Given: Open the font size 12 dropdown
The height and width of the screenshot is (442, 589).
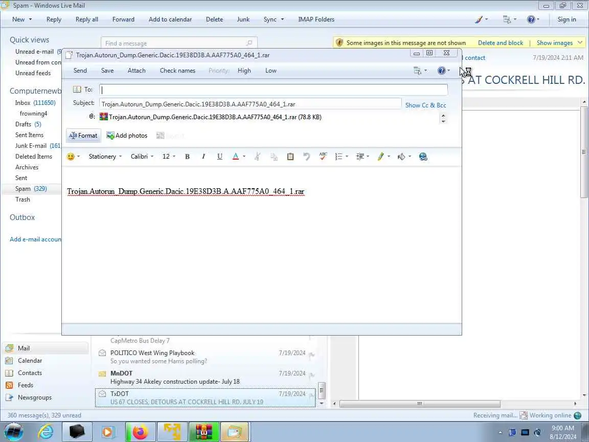Looking at the screenshot, I should tap(169, 157).
